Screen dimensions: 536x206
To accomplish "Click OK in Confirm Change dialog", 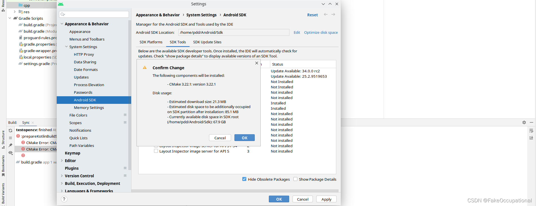I will pyautogui.click(x=245, y=138).
